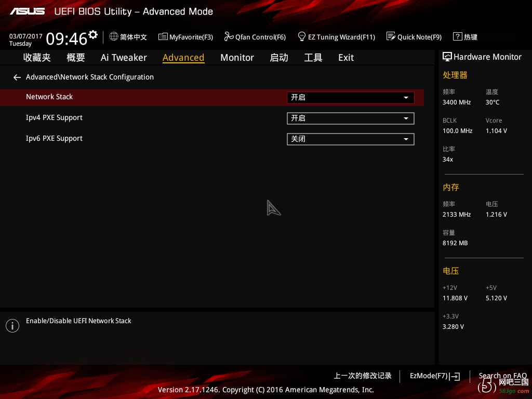Viewport: 532px width, 399px height.
Task: Show the 热键 hotkeys list
Action: coord(471,37)
